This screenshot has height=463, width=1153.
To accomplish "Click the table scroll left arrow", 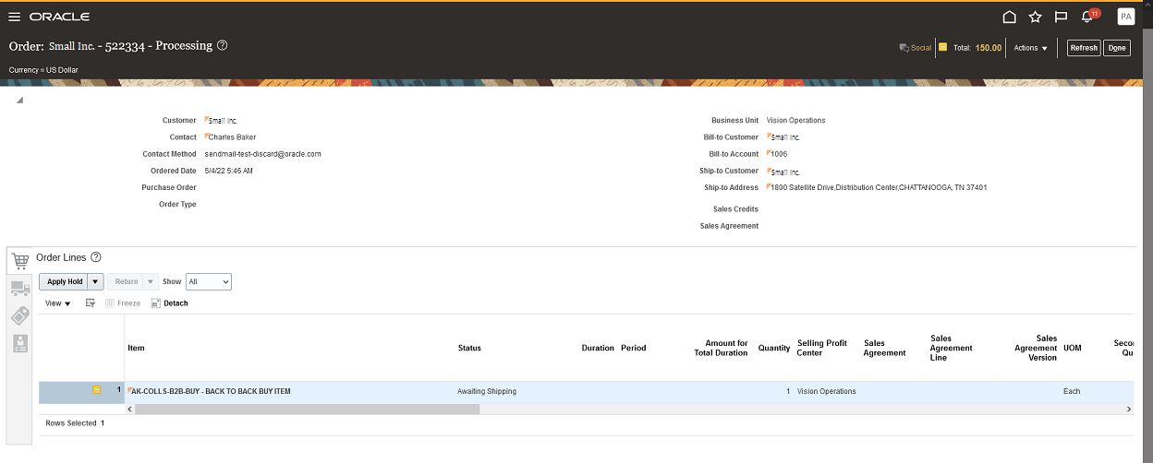I will coord(130,409).
